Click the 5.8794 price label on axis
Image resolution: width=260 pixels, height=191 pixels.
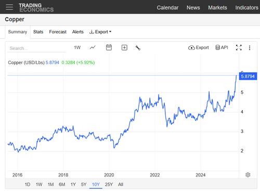click(x=248, y=77)
